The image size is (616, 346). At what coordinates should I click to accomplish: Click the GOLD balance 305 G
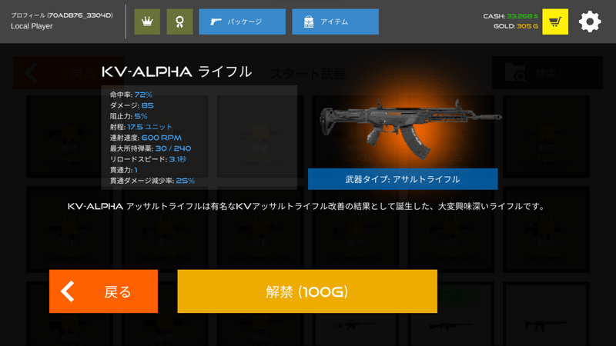click(527, 26)
